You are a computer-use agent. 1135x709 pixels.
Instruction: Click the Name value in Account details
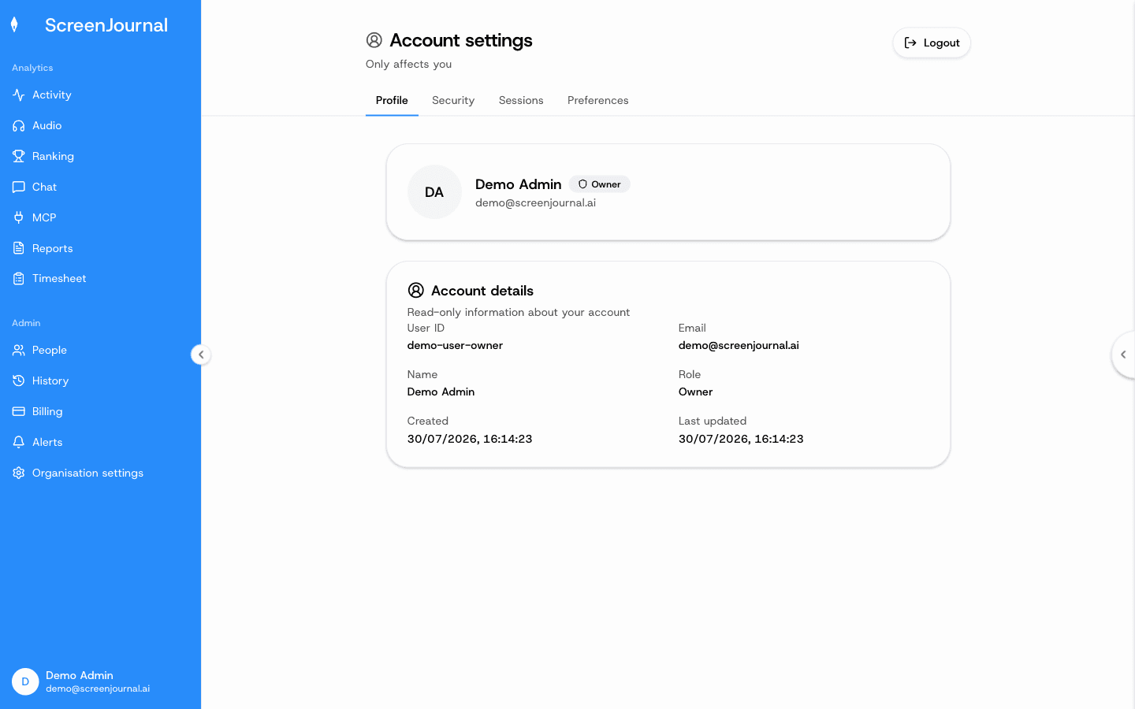coord(441,392)
